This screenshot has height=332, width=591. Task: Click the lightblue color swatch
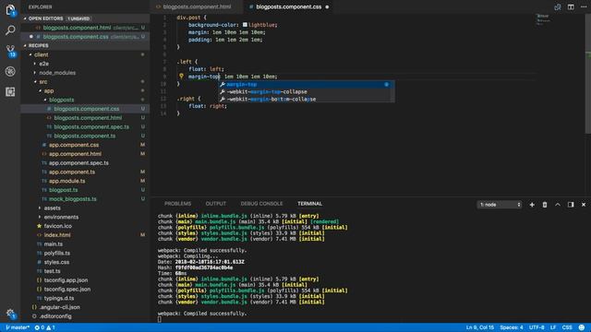pos(245,25)
